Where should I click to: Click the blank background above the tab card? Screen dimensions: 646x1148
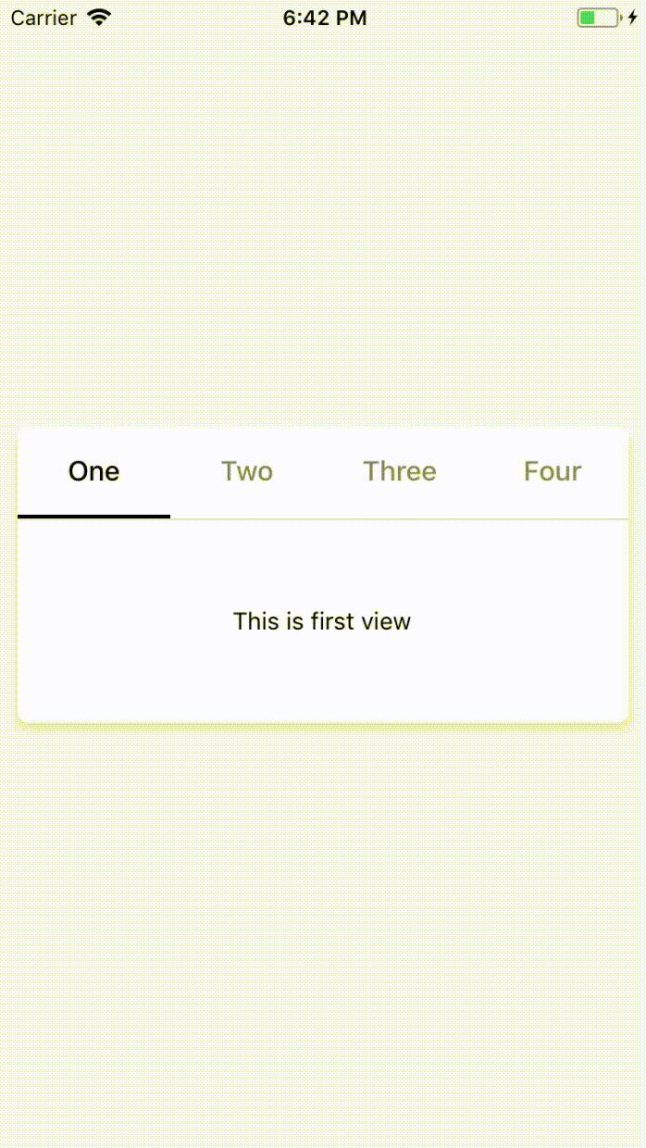[x=322, y=231]
